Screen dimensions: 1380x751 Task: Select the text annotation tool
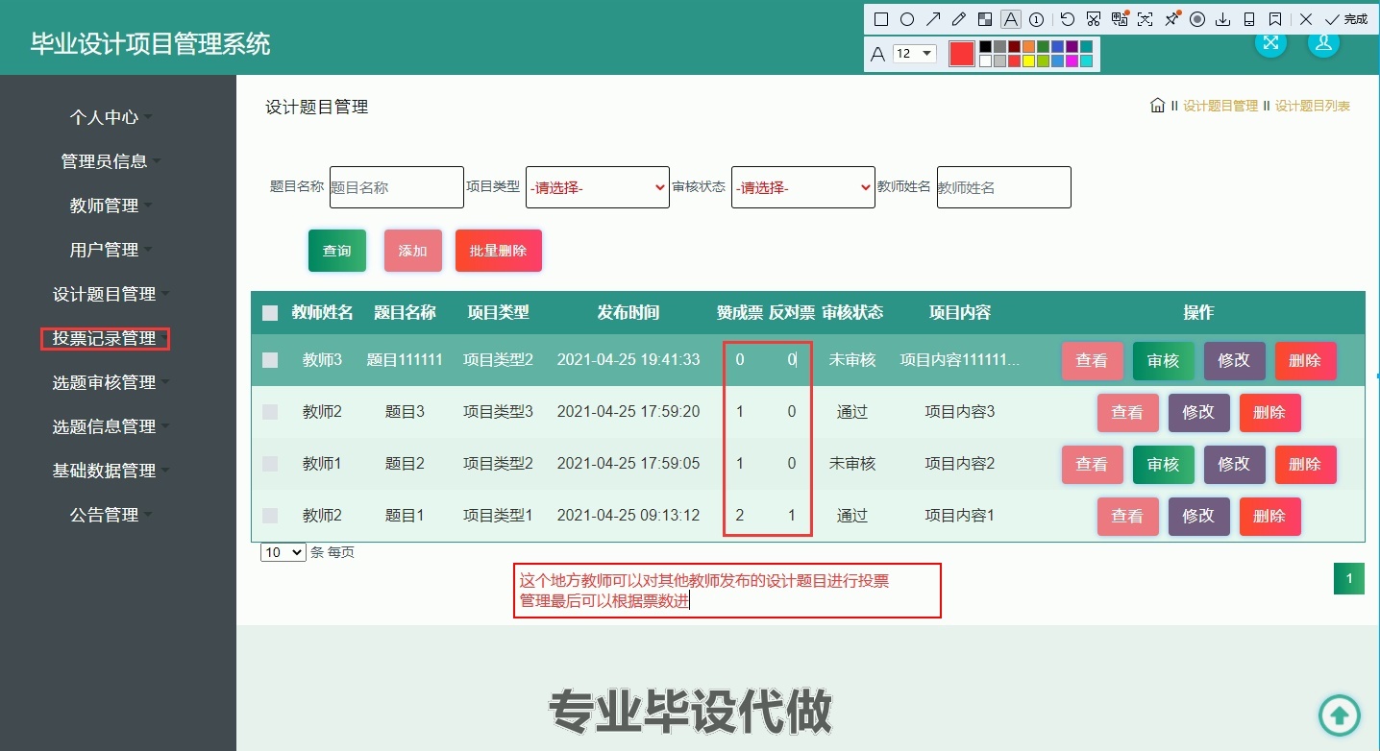(x=1010, y=19)
